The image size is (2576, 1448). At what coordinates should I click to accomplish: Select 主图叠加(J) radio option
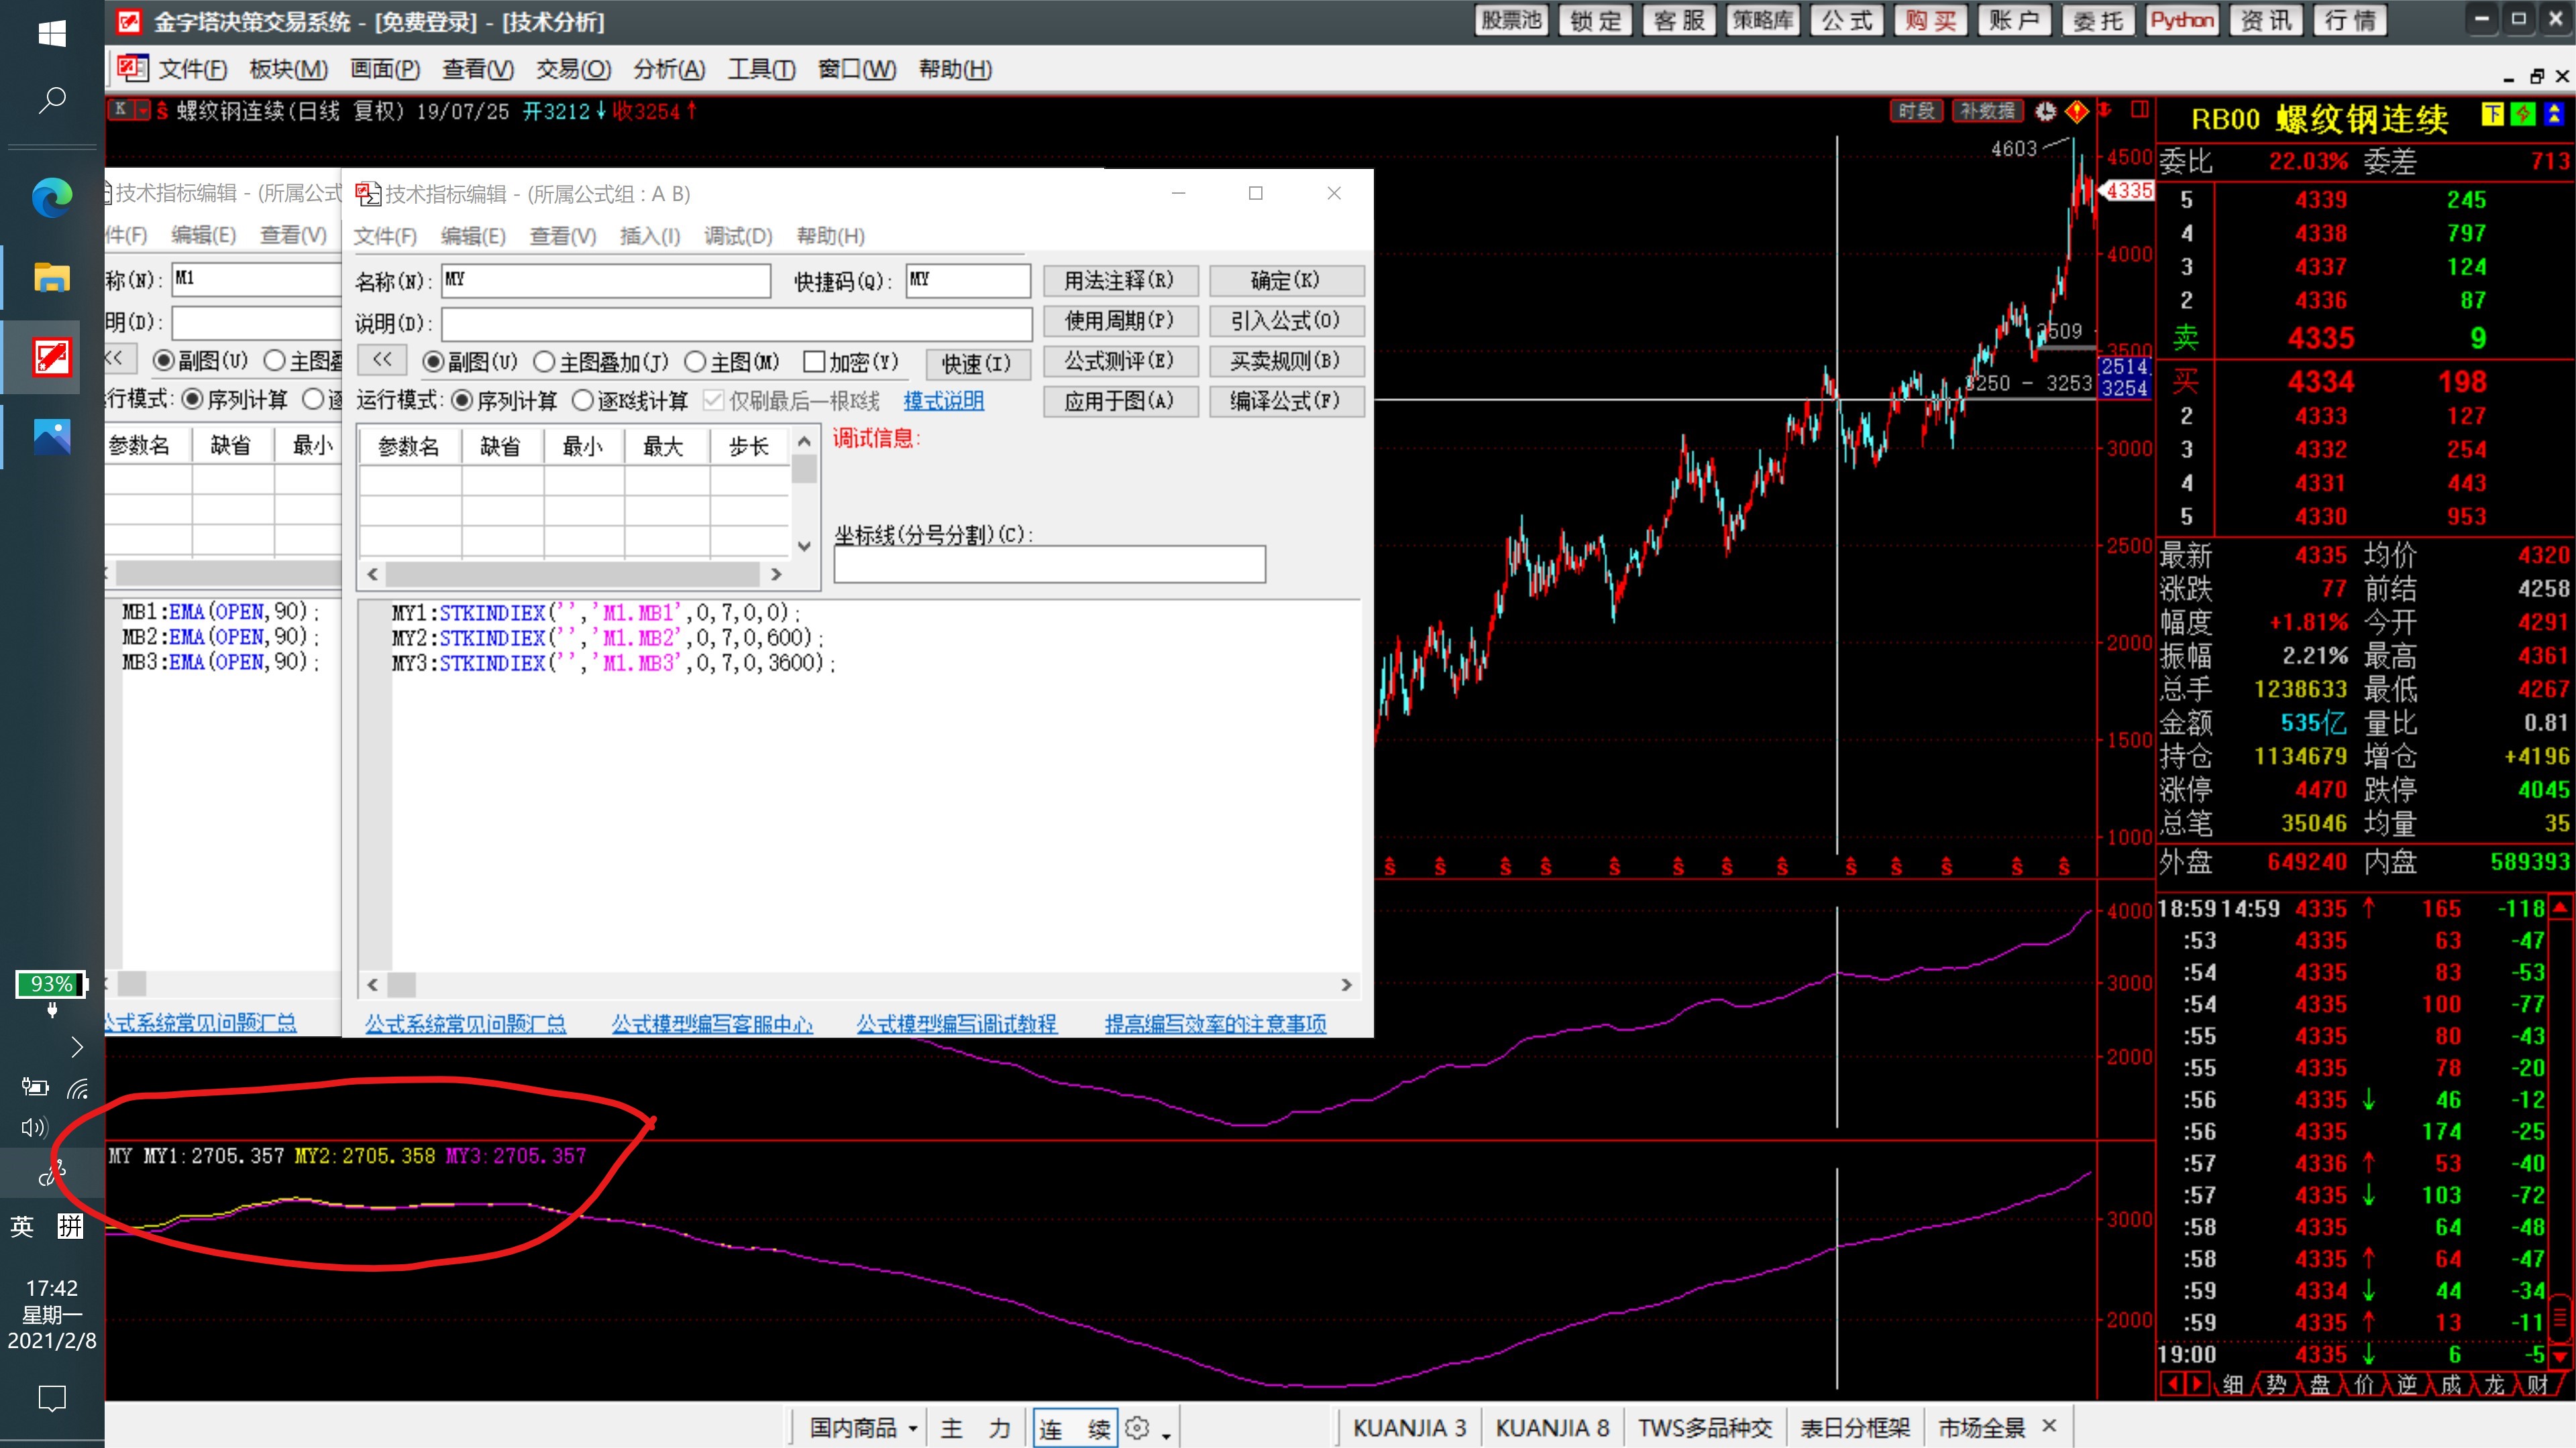[x=544, y=362]
